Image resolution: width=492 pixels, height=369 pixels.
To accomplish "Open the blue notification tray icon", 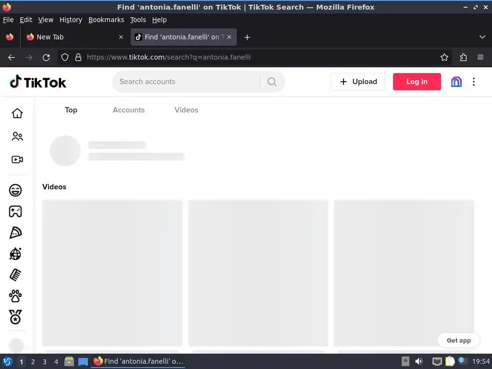I will click(462, 361).
